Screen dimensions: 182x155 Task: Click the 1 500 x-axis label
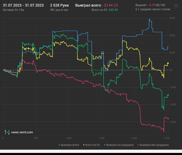point(101,138)
